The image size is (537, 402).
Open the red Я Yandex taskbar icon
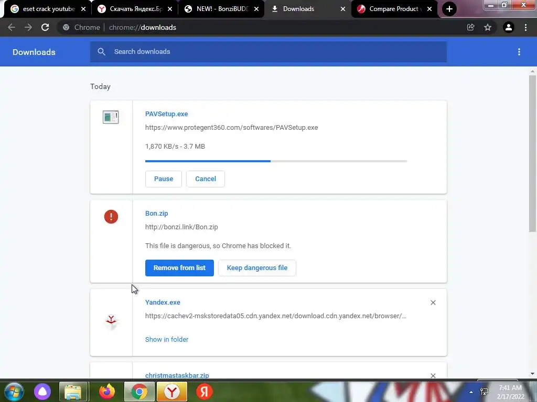pyautogui.click(x=205, y=392)
